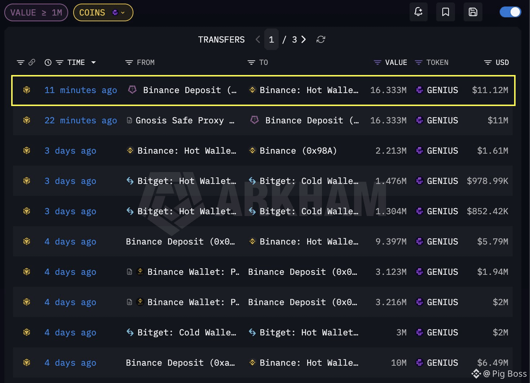Click the $1.94M USD amount
The image size is (530, 383).
493,272
